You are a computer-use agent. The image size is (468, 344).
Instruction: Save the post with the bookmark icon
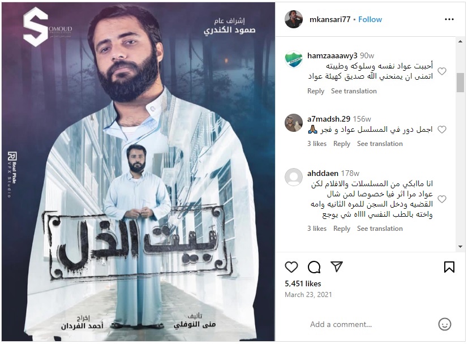(x=449, y=267)
